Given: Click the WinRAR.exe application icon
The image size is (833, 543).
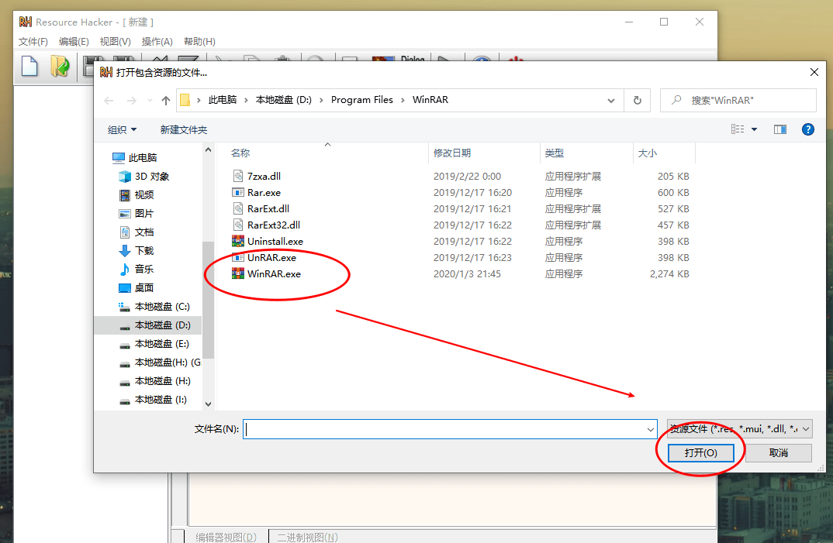Looking at the screenshot, I should coord(238,274).
